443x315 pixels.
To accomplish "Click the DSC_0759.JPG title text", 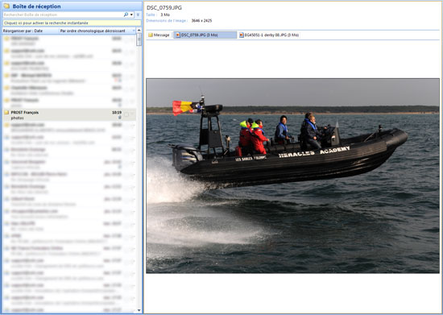I will 164,7.
